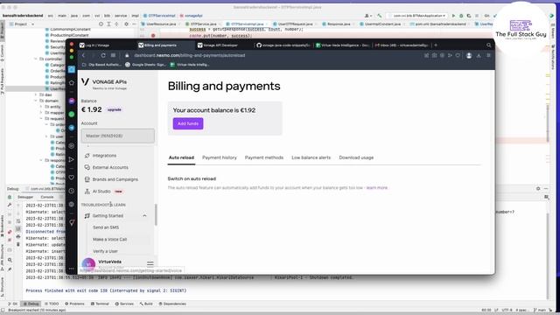This screenshot has width=560, height=315.
Task: Collapse the domain folder in project tree
Action: click(36, 101)
